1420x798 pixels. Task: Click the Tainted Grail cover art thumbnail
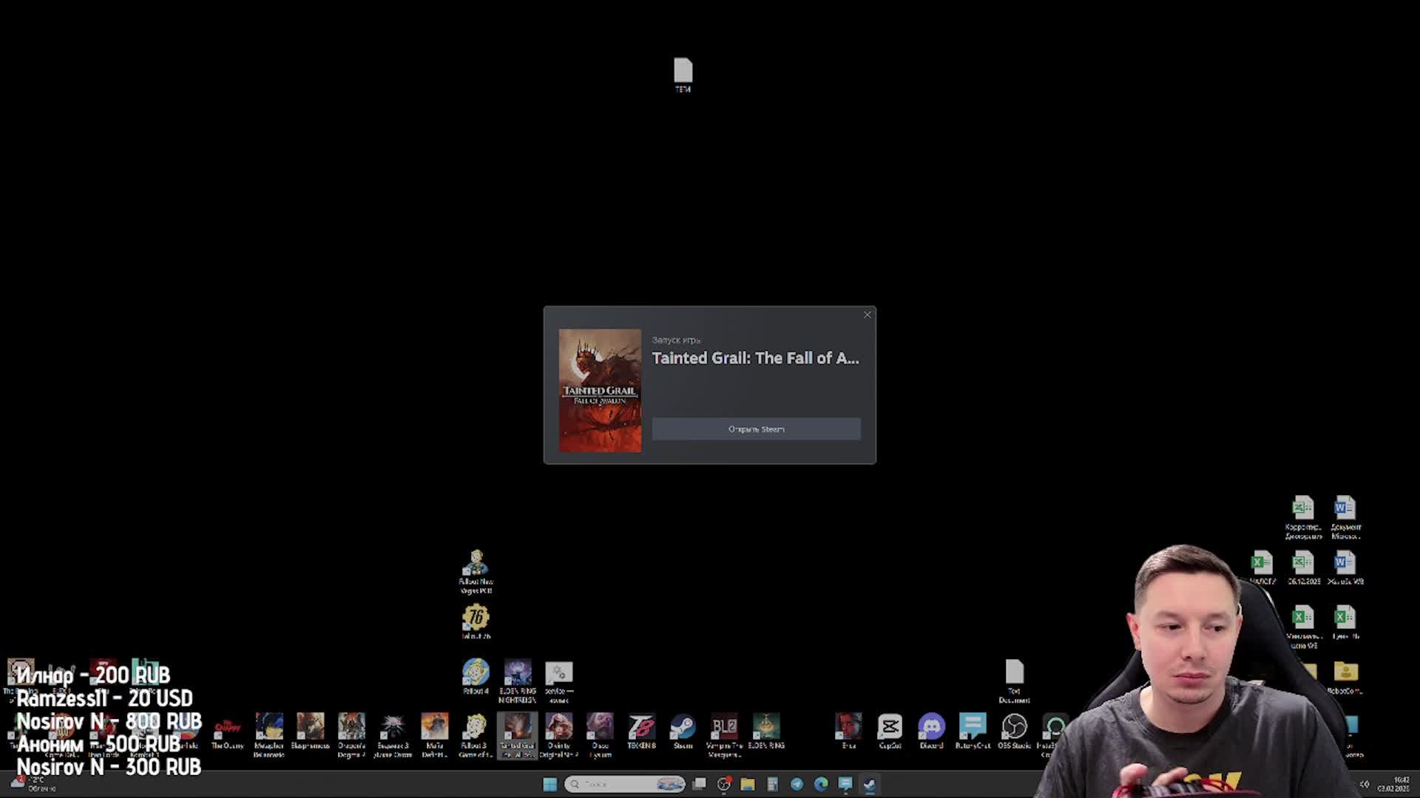click(x=600, y=390)
